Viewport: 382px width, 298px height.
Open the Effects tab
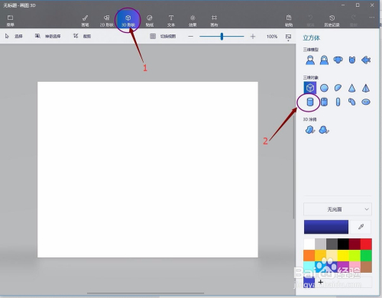tap(193, 21)
